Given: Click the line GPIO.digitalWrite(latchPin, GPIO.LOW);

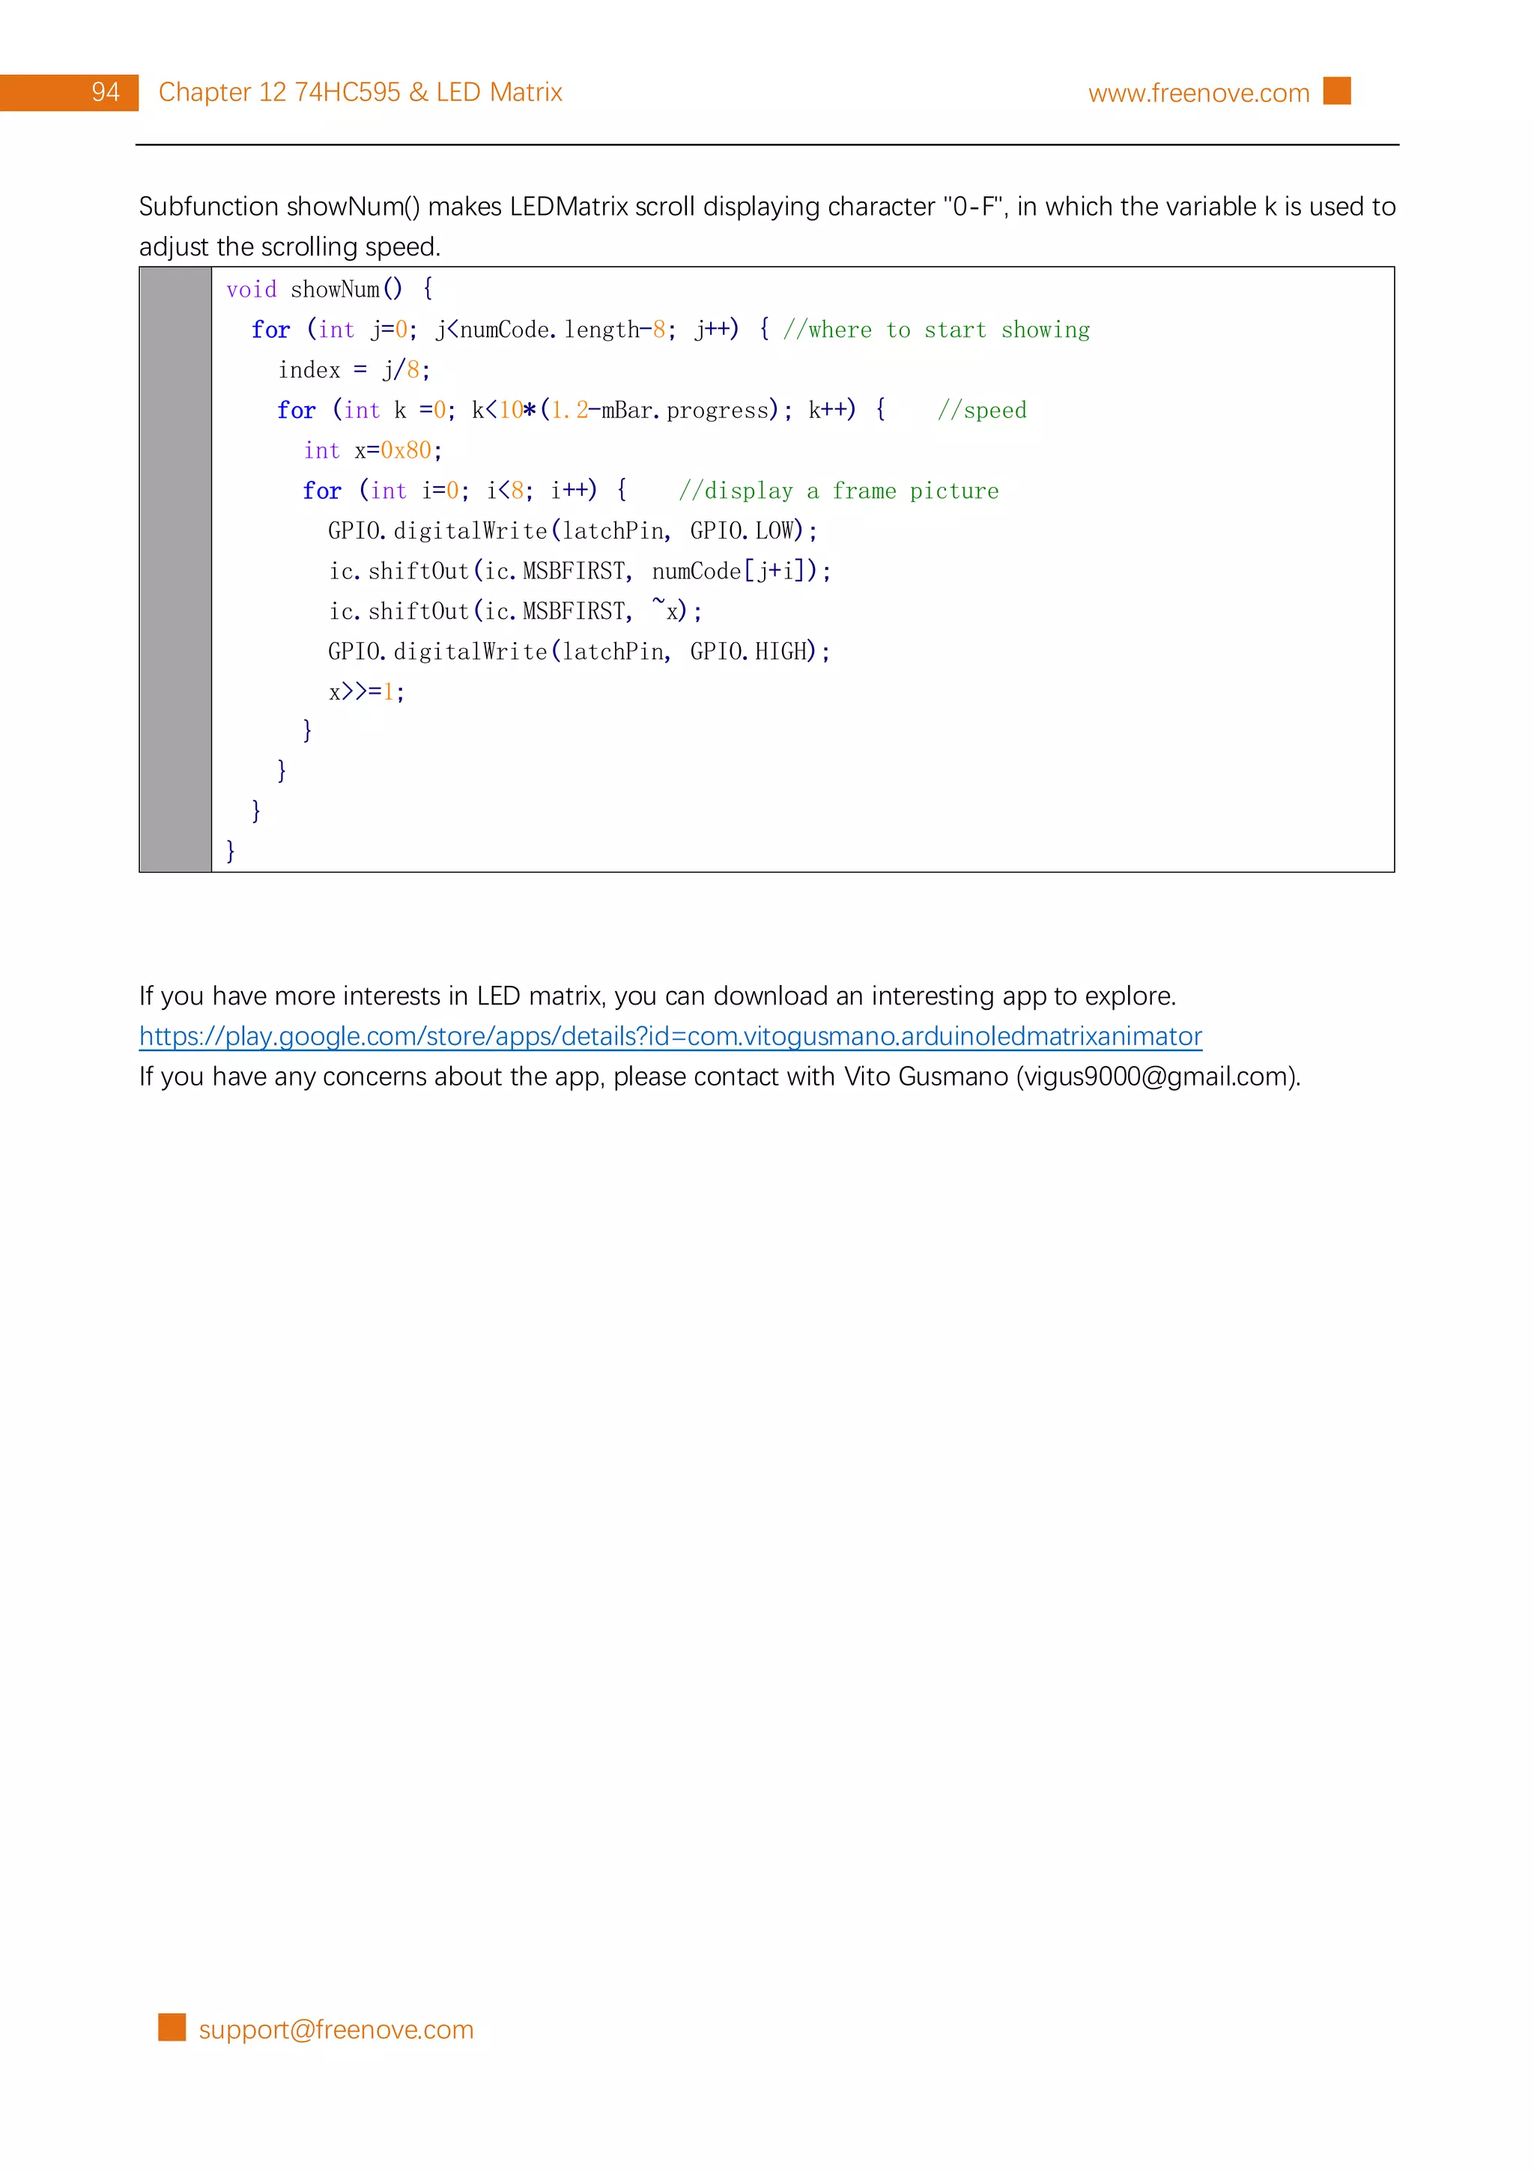Looking at the screenshot, I should click(573, 531).
